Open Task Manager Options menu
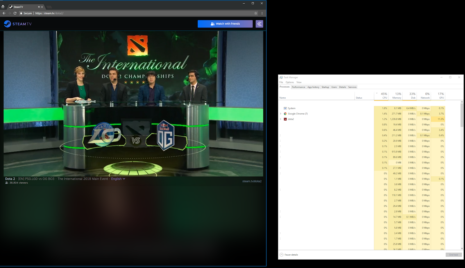Image resolution: width=465 pixels, height=268 pixels. click(289, 82)
